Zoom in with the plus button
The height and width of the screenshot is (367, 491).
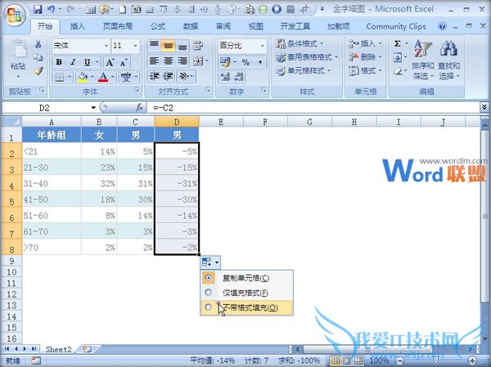click(473, 360)
